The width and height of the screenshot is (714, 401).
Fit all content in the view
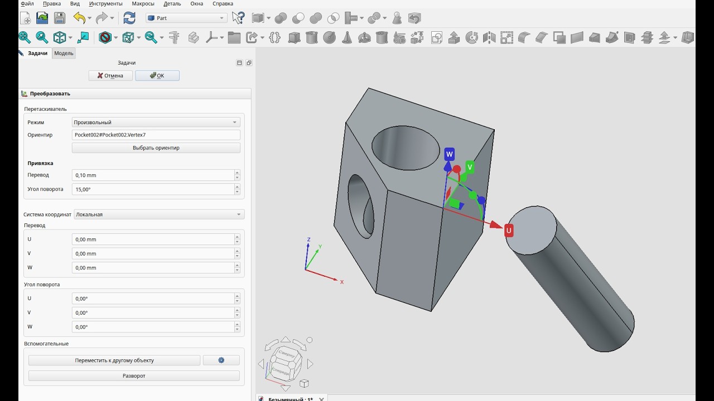pos(25,37)
